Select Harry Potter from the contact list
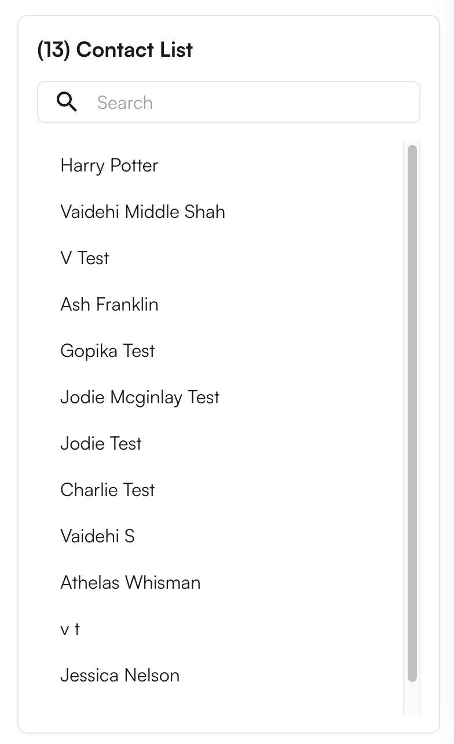 [109, 166]
